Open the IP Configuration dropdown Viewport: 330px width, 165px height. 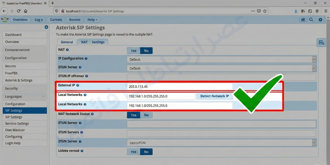221,59
